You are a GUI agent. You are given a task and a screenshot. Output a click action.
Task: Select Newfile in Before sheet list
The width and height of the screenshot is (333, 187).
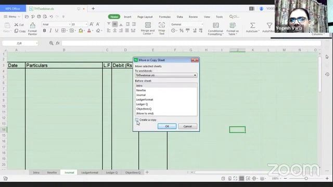point(166,90)
